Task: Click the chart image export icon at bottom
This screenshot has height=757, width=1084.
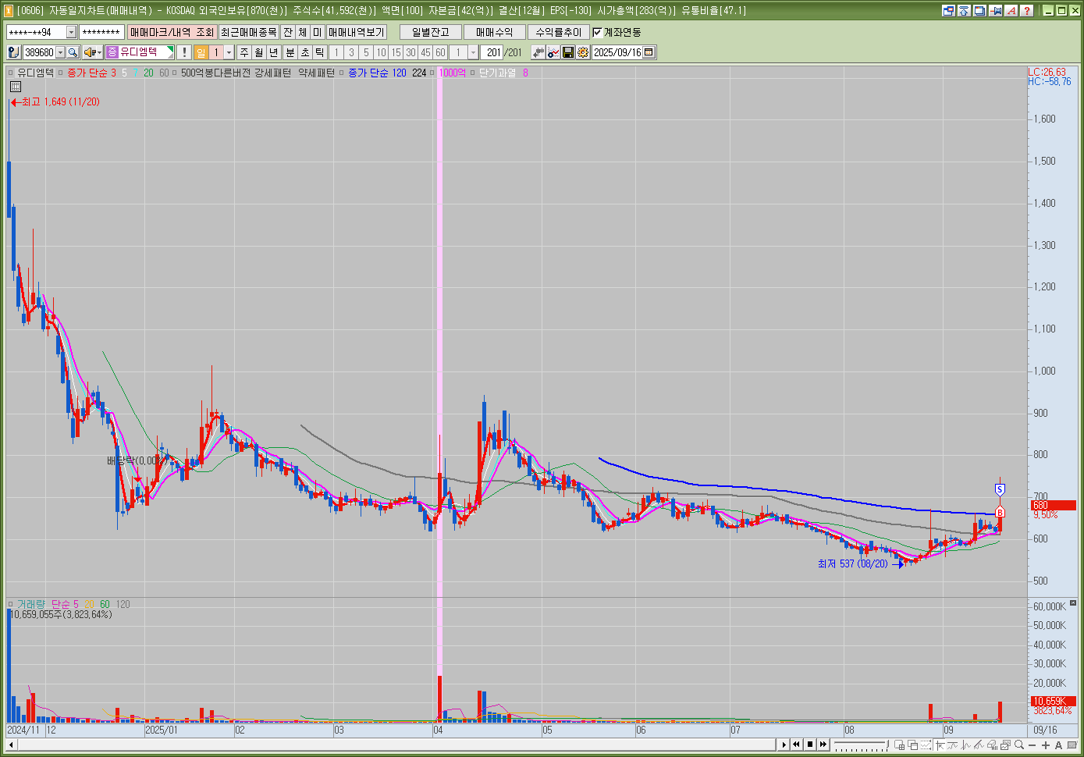Action: coord(1006,745)
